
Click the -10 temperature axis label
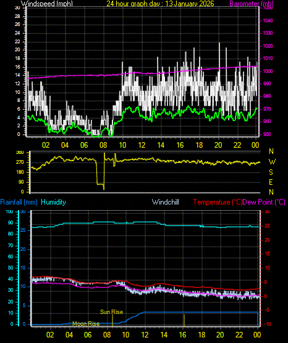click(x=268, y=324)
